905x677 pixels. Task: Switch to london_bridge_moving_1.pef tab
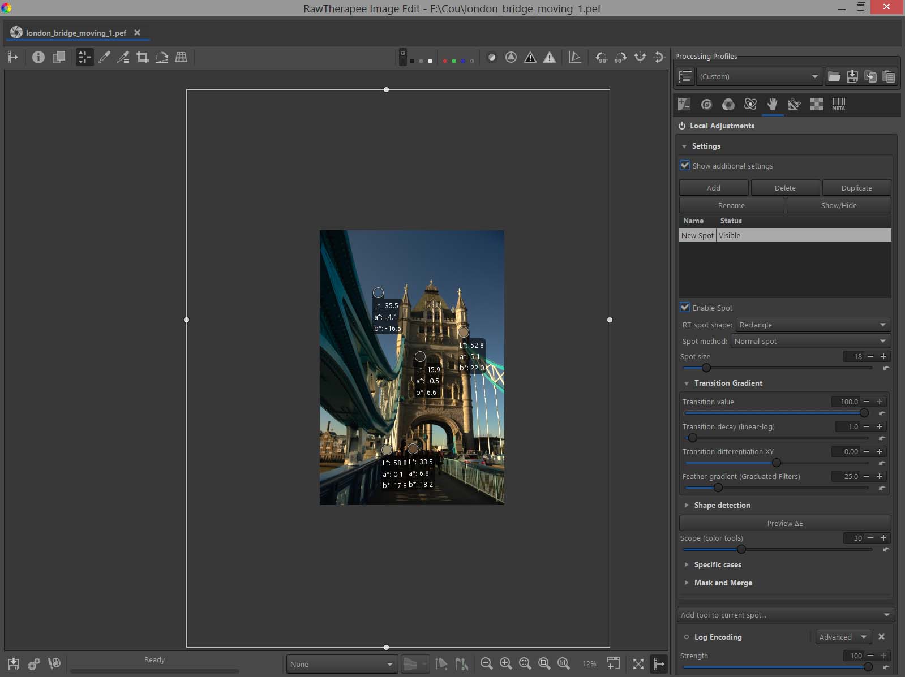tap(76, 33)
